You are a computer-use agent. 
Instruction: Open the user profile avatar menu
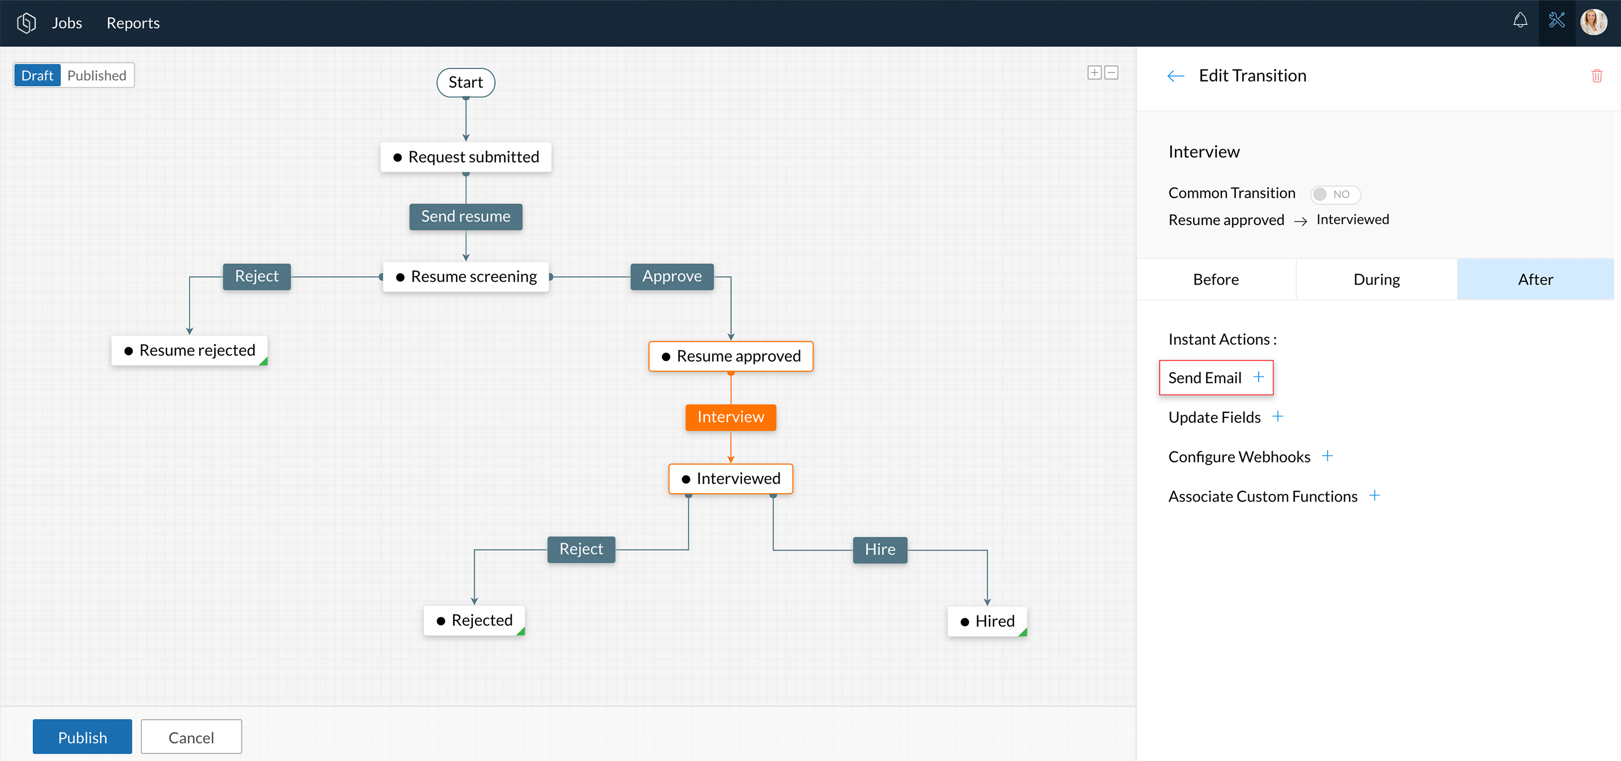[1593, 22]
